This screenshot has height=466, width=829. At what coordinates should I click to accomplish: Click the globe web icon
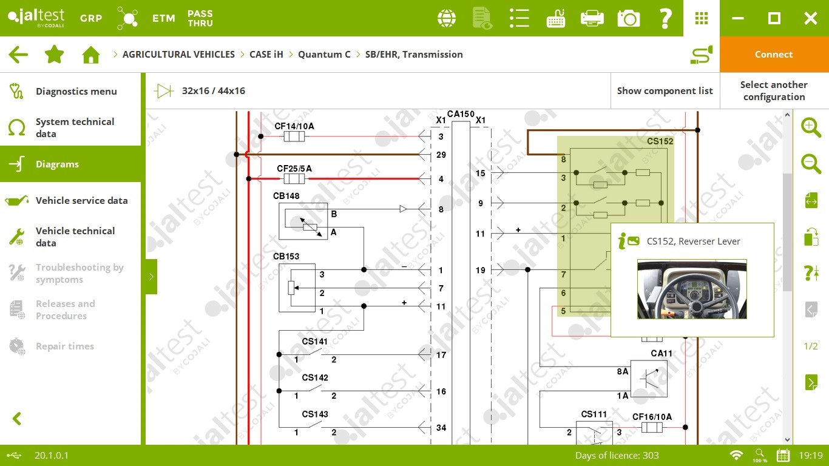point(447,18)
